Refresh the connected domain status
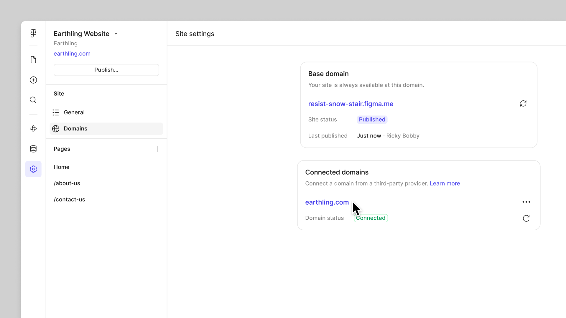This screenshot has width=566, height=318. 526,218
